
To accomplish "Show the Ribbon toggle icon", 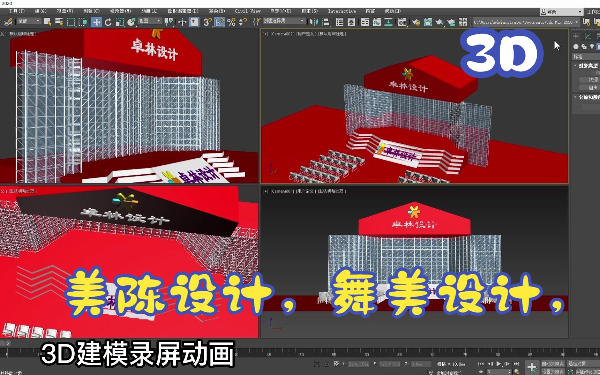I will pyautogui.click(x=365, y=22).
